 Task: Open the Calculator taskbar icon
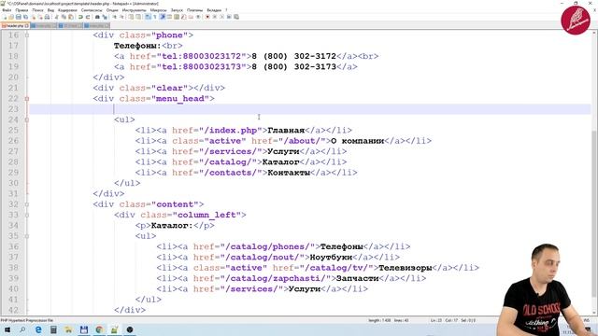click(x=53, y=329)
